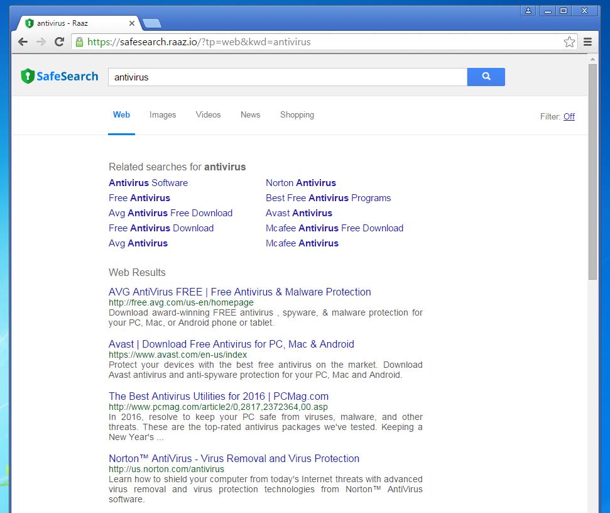Open the 'AVG AntiVirus FREE' result title
This screenshot has width=610, height=513.
[x=239, y=292]
